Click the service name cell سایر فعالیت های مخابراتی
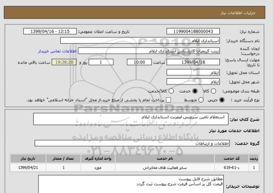The height and width of the screenshot is (193, 273). [165, 167]
